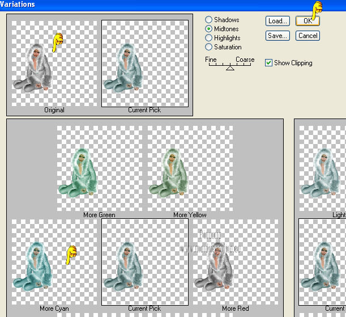Choose the More Red thumbnail
Image resolution: width=346 pixels, height=317 pixels.
pos(236,262)
